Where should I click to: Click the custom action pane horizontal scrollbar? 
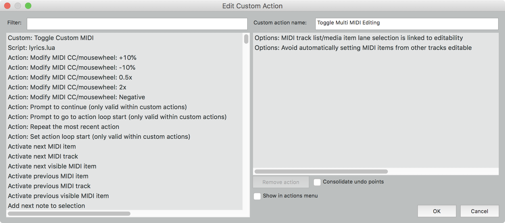click(321, 172)
